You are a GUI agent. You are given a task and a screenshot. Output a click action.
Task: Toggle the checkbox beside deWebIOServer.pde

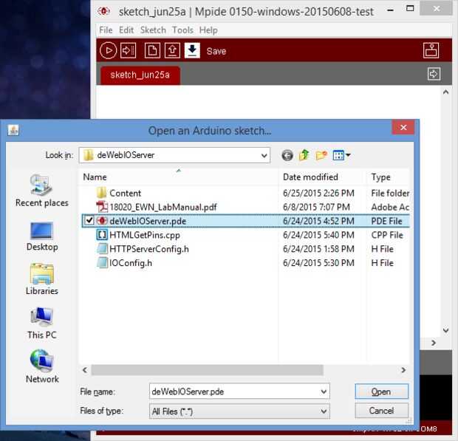point(89,220)
